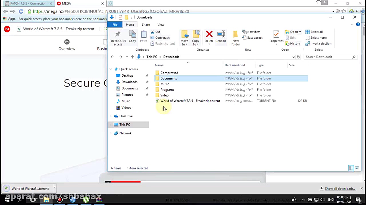This screenshot has width=366, height=205.
Task: Minimize the ribbon with the chevron
Action: (x=352, y=24)
